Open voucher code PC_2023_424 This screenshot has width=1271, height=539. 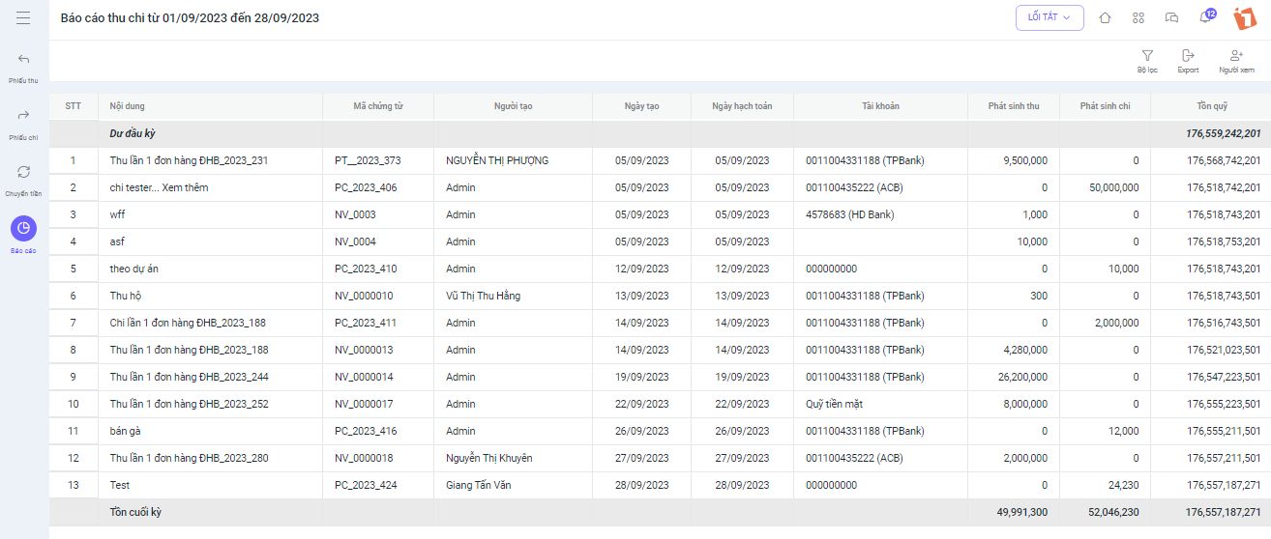click(x=366, y=485)
